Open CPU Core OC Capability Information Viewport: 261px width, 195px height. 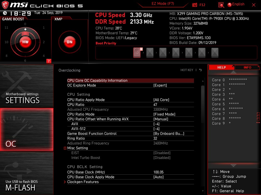(x=130, y=80)
